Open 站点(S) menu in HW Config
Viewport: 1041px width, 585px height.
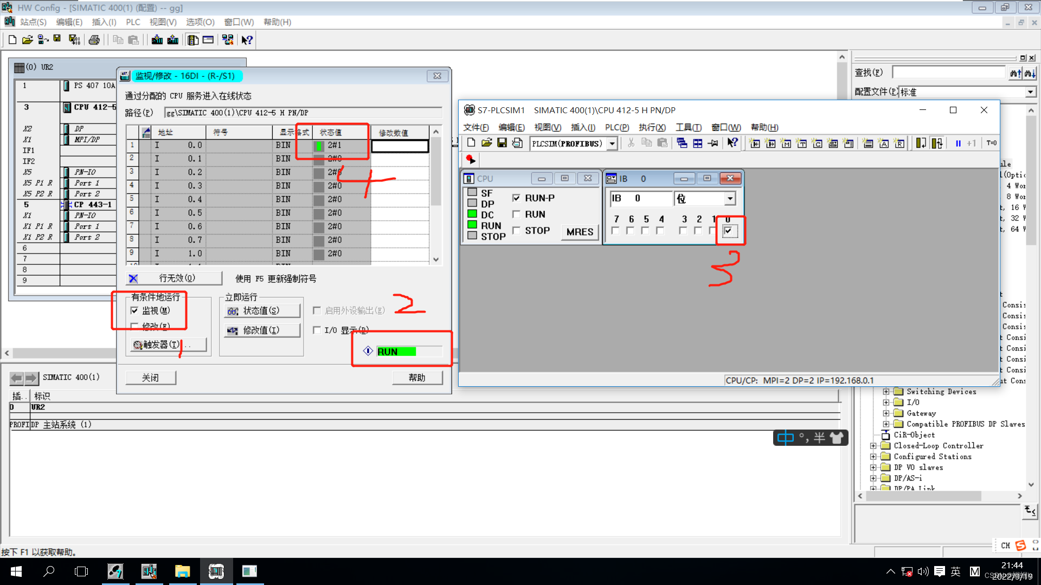[x=33, y=22]
